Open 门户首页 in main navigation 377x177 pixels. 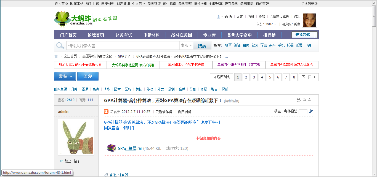click(x=68, y=35)
